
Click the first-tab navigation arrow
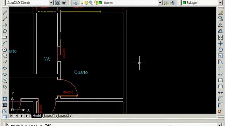pyautogui.click(x=12, y=116)
